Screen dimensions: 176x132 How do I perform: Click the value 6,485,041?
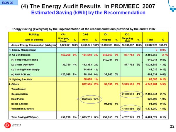pyautogui.click(x=86, y=45)
